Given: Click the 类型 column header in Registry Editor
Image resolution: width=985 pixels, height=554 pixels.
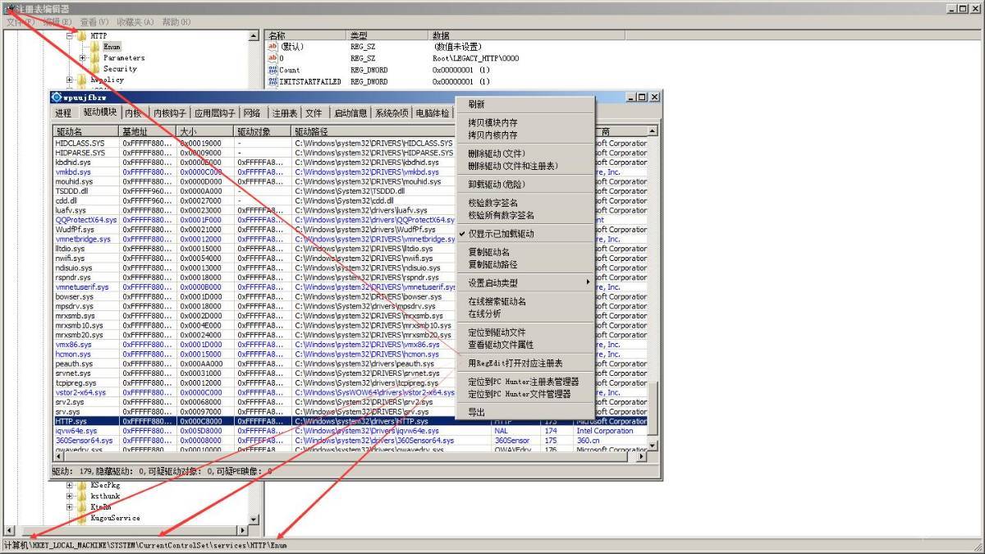Looking at the screenshot, I should pos(388,36).
